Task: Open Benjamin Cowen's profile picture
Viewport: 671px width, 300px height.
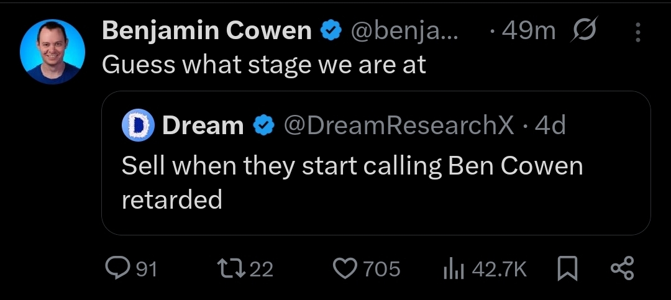Action: tap(52, 52)
